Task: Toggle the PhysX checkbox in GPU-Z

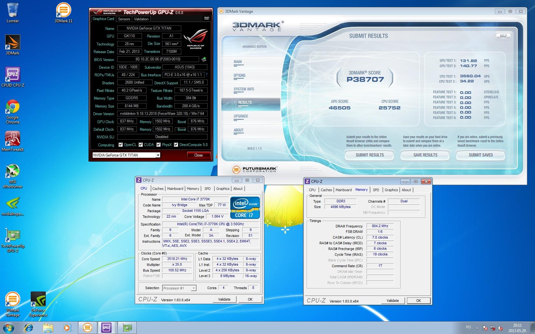Action: (158, 145)
